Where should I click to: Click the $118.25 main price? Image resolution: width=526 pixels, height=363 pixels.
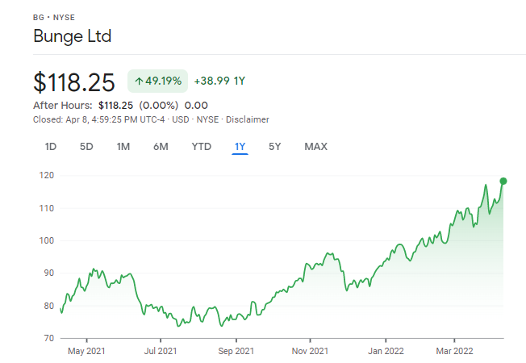(x=73, y=82)
